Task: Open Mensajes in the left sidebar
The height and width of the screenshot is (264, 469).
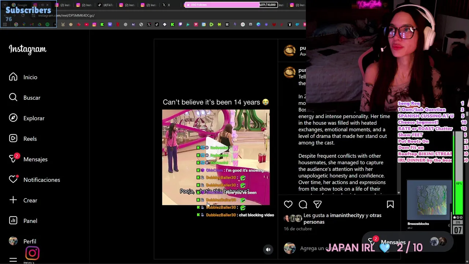Action: pos(28,159)
